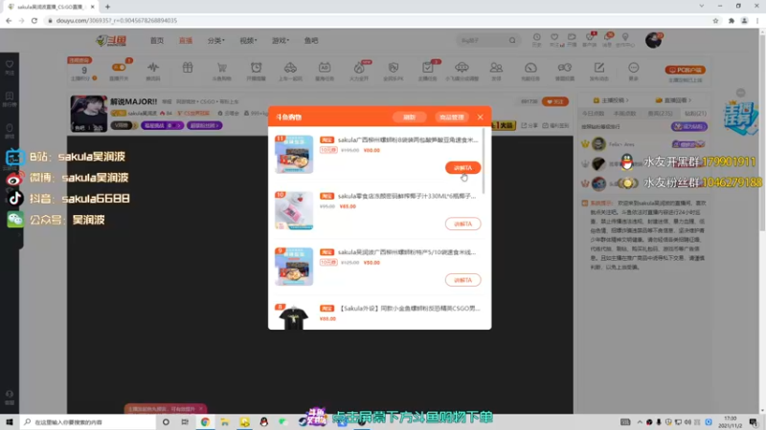Click the Windows taskbar search box
The height and width of the screenshot is (430, 766).
[88, 421]
